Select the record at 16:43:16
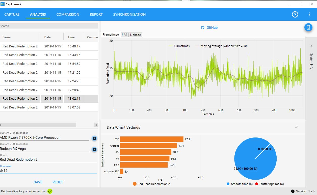The image size is (317, 195). click(49, 55)
